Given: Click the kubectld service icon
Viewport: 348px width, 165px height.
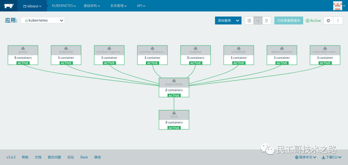Looking at the screenshot, I should pyautogui.click(x=66, y=48).
